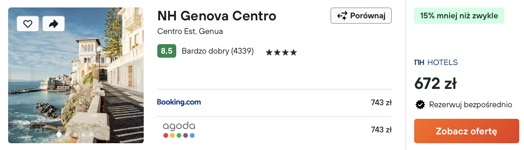Share this hotel using the arrow icon
The width and height of the screenshot is (524, 150).
54,24
